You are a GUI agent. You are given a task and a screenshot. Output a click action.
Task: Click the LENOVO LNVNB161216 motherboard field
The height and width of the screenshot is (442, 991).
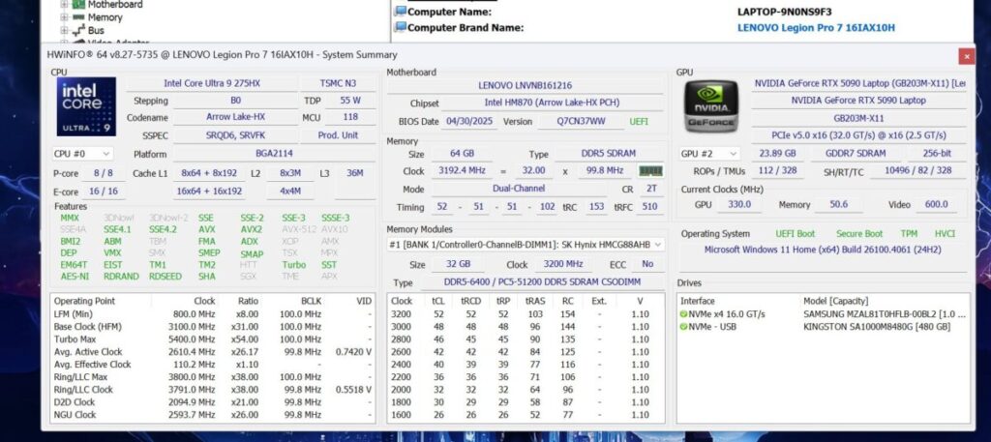click(525, 85)
